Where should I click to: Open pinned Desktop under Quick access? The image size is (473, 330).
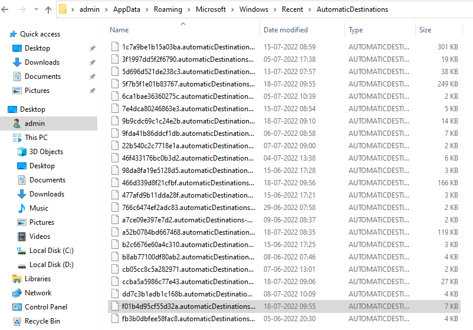tap(37, 48)
